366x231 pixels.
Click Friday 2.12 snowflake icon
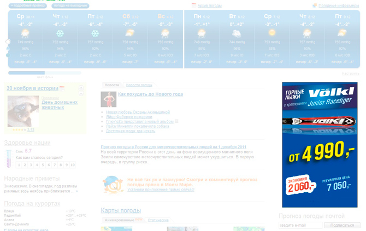95,33
